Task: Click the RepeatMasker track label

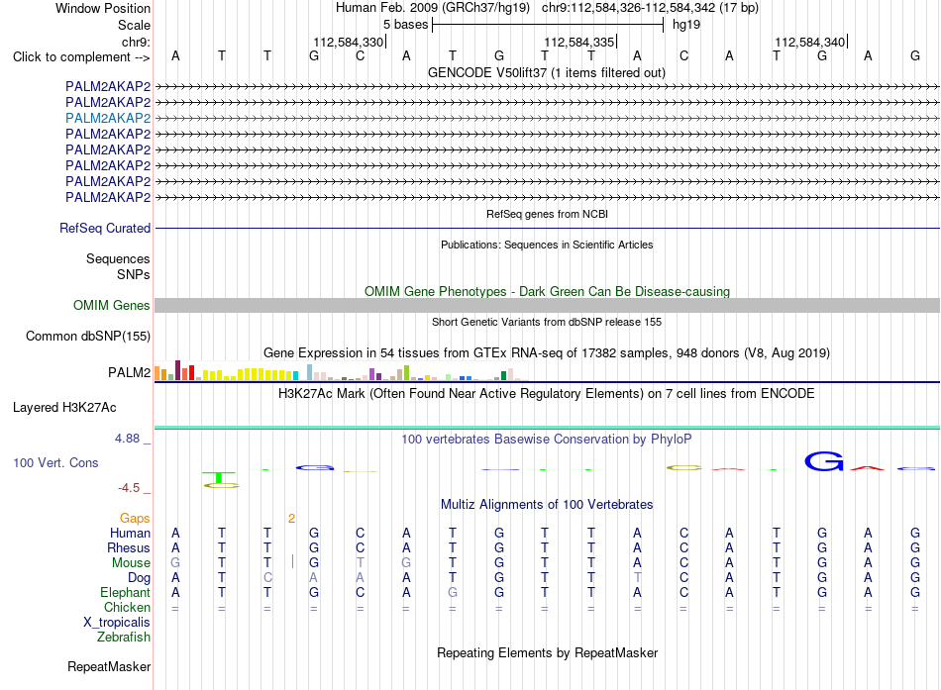Action: [x=109, y=666]
